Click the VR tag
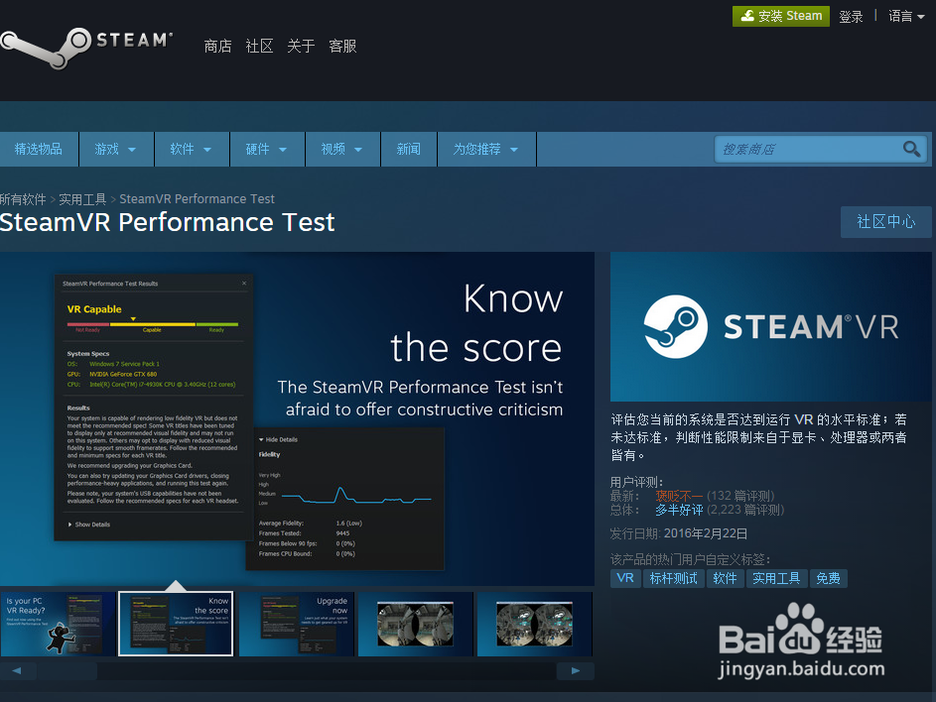The image size is (936, 702). pos(625,578)
